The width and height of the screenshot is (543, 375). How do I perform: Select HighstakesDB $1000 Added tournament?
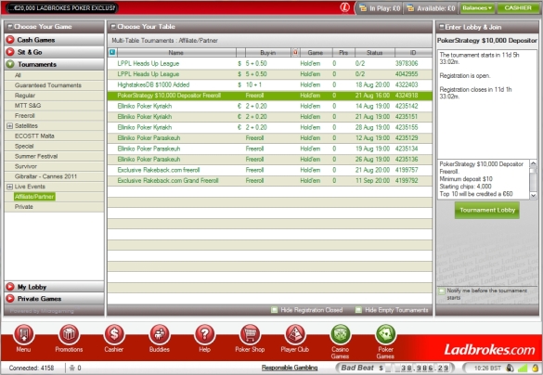[270, 84]
